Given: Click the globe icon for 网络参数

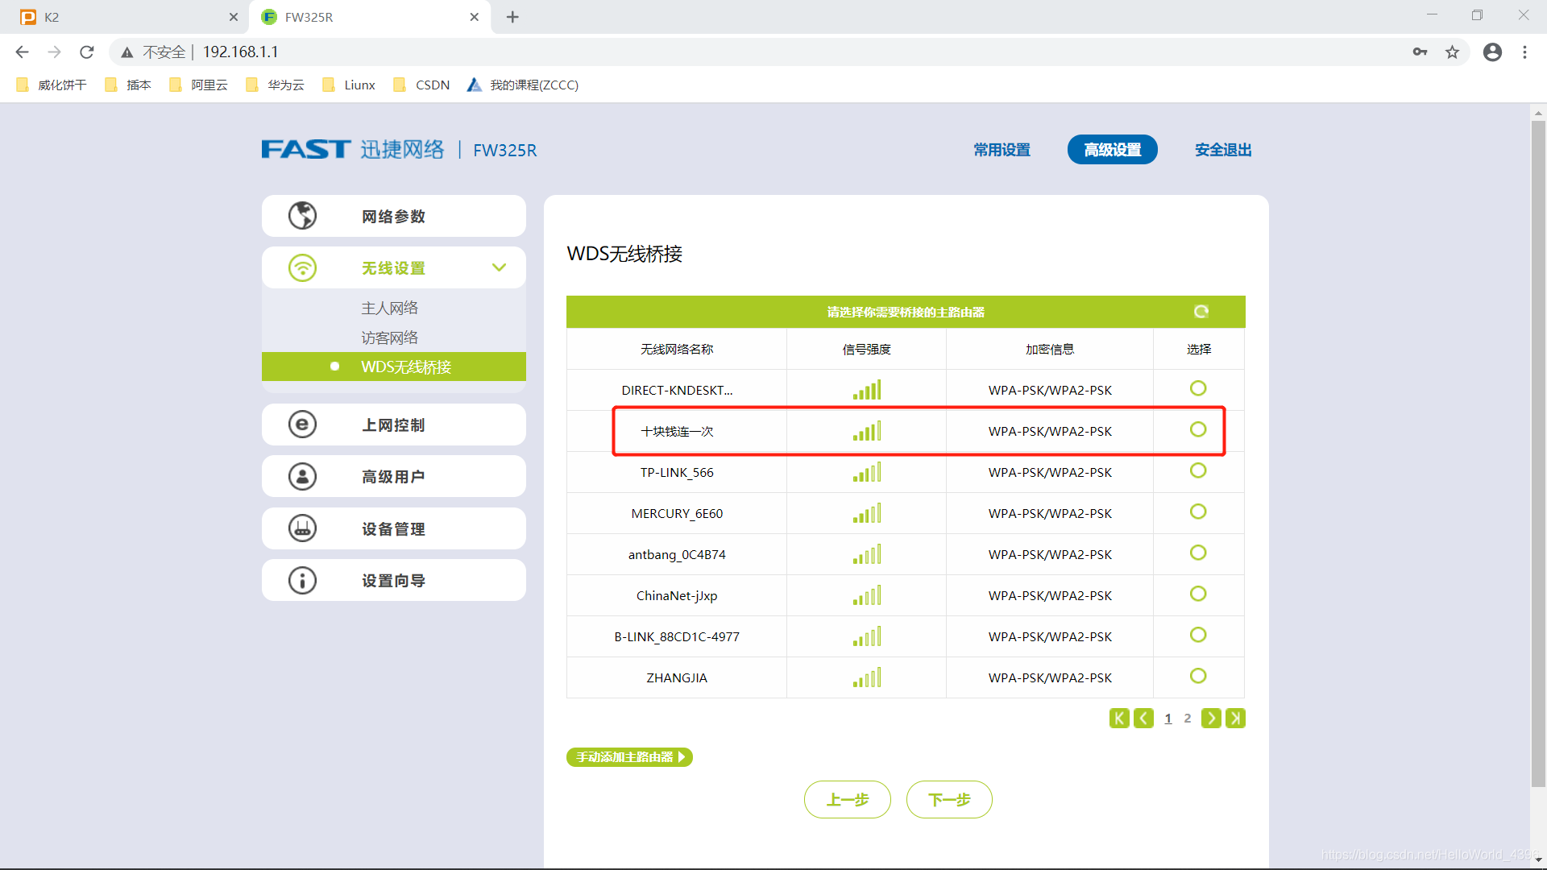Looking at the screenshot, I should [302, 216].
